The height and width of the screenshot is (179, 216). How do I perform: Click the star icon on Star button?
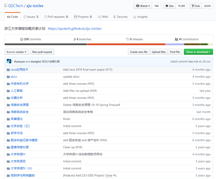[167, 6]
